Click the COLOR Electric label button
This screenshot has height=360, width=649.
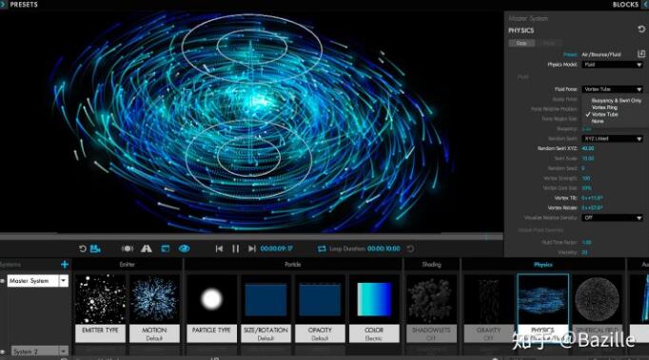(x=374, y=333)
